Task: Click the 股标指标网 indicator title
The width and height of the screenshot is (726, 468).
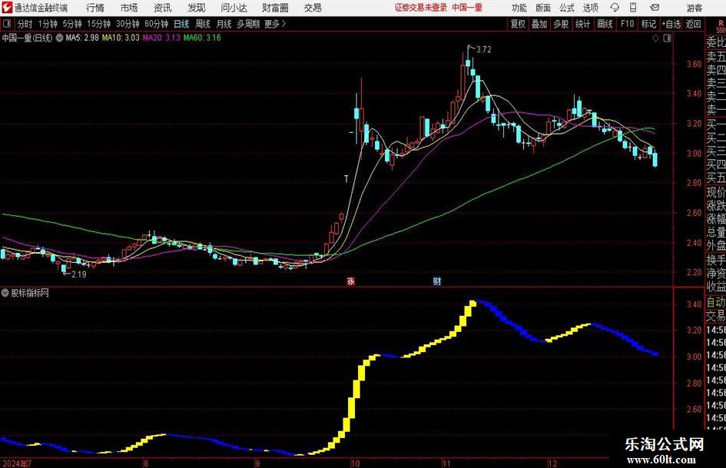Action: pyautogui.click(x=30, y=293)
